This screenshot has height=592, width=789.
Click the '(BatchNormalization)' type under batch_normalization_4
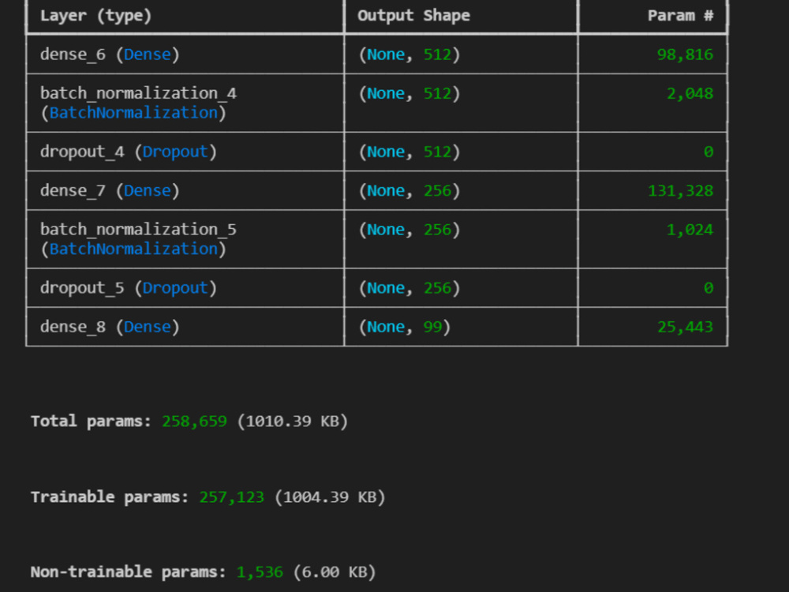tap(133, 113)
